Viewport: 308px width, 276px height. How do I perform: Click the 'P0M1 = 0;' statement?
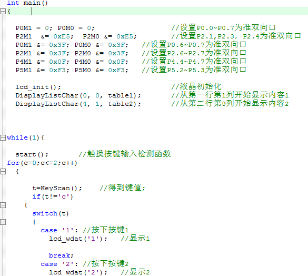pos(34,28)
